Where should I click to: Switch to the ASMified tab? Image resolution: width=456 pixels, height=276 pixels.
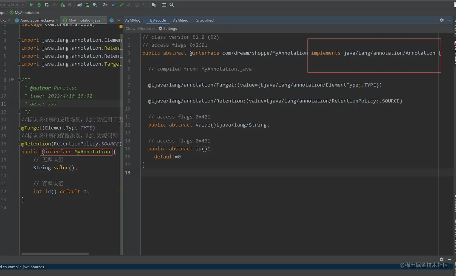click(x=181, y=20)
